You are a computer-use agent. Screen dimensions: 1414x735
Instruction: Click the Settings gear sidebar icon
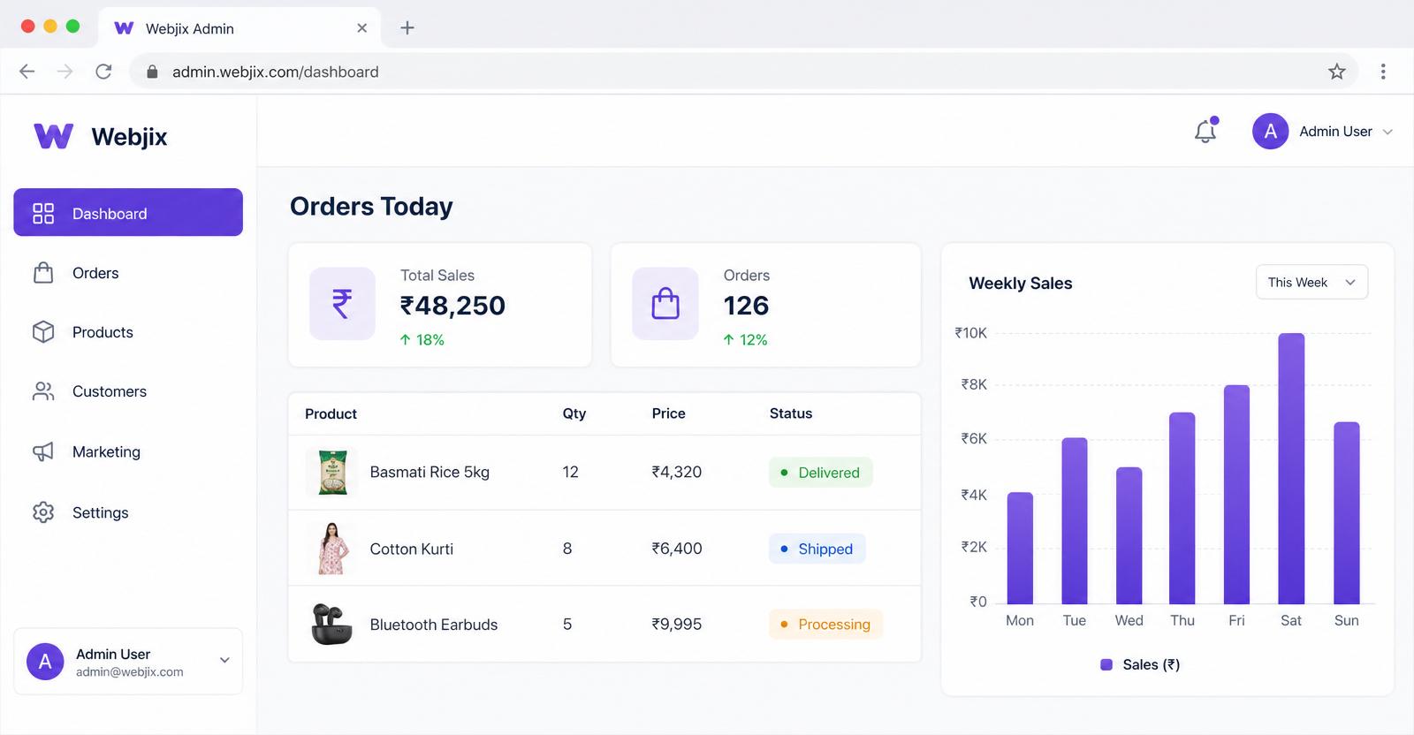(x=43, y=512)
